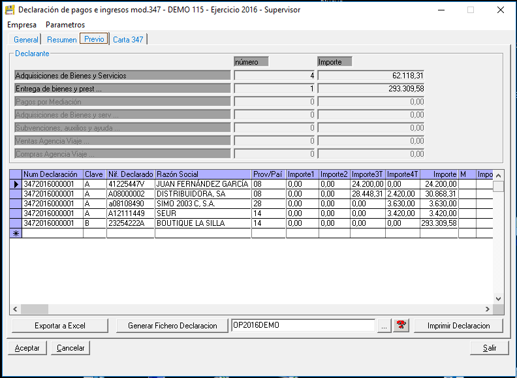The height and width of the screenshot is (378, 517).
Task: Open the Carta 347 tab
Action: [128, 40]
